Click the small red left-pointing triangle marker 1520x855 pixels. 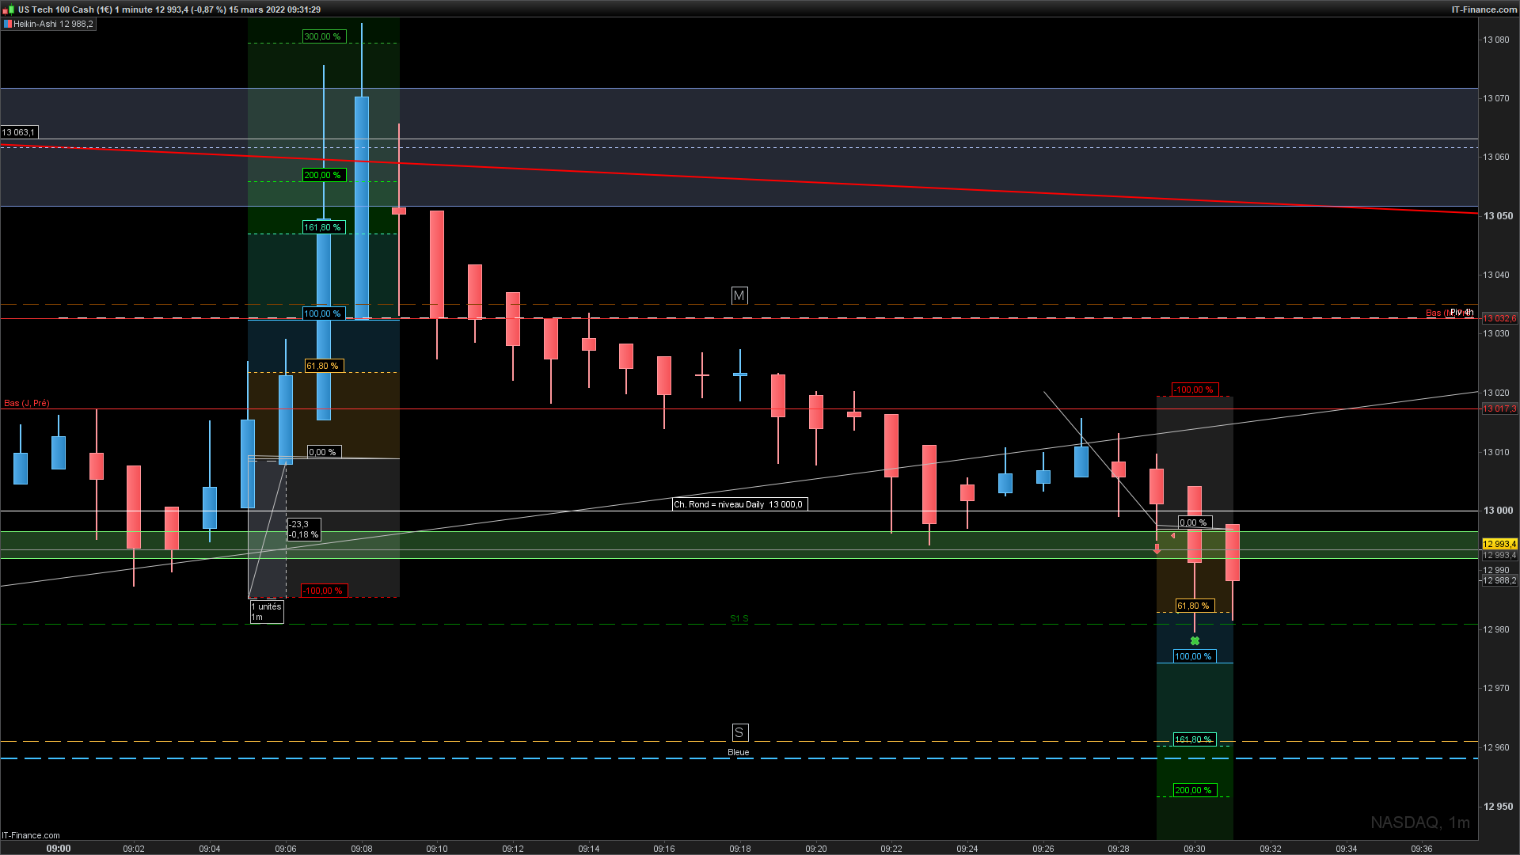click(1172, 536)
